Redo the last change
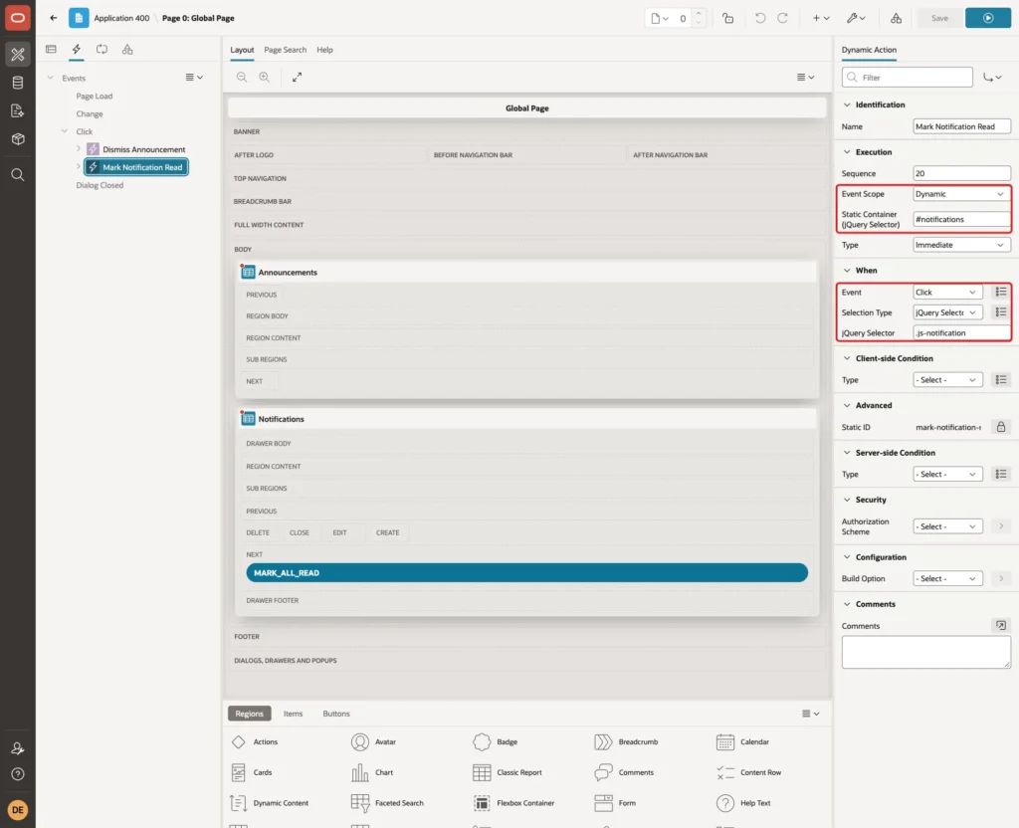The width and height of the screenshot is (1019, 828). click(x=782, y=18)
